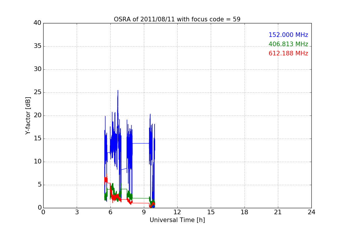This screenshot has height=231, width=346.
Task: Click y-axis tick label 5
Action: pyautogui.click(x=39, y=185)
